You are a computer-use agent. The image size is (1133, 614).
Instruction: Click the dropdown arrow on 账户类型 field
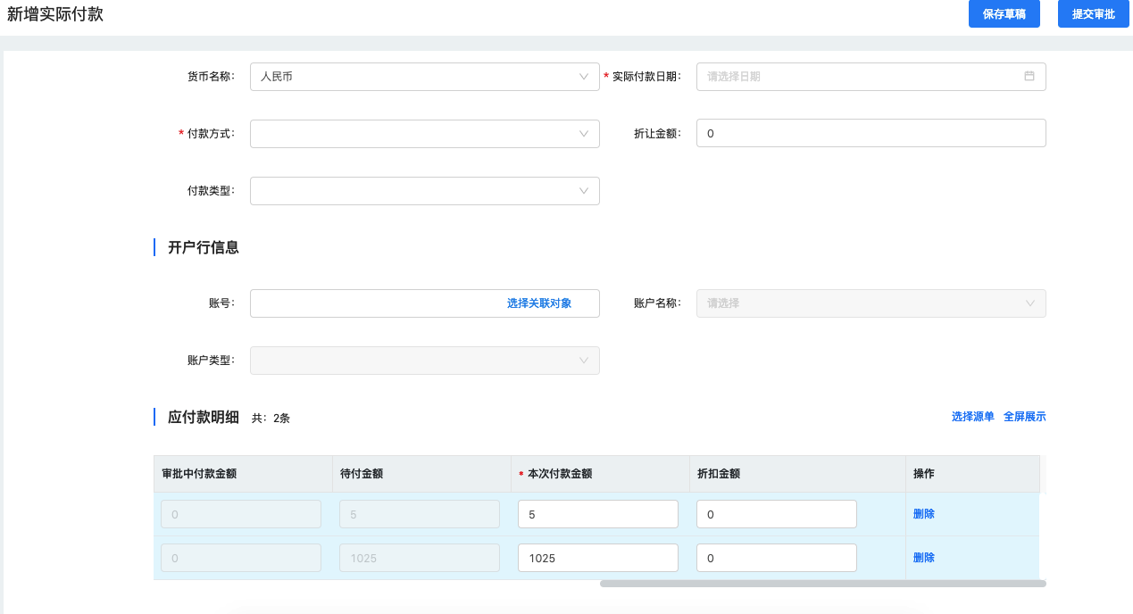point(585,361)
